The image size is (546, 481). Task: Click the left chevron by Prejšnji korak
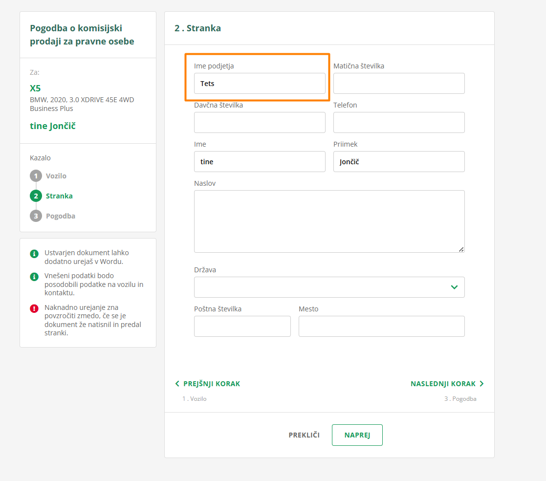tap(177, 384)
